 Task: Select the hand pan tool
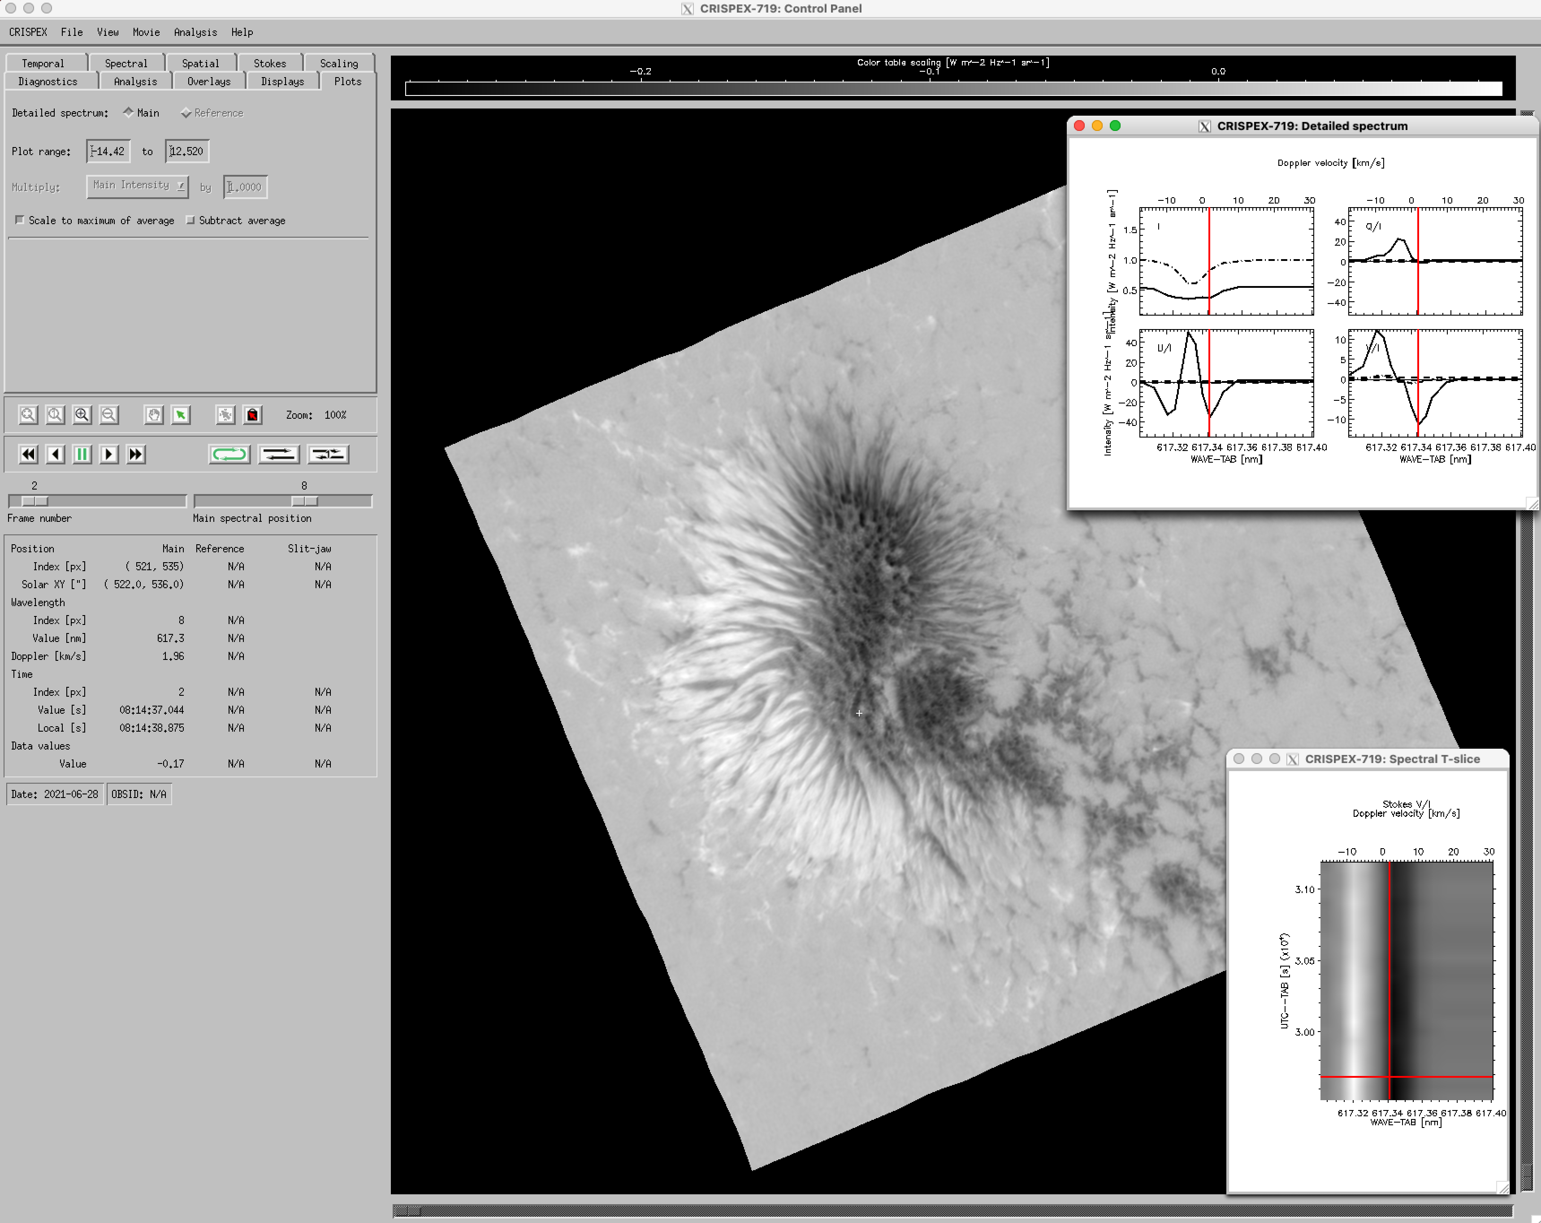click(154, 415)
